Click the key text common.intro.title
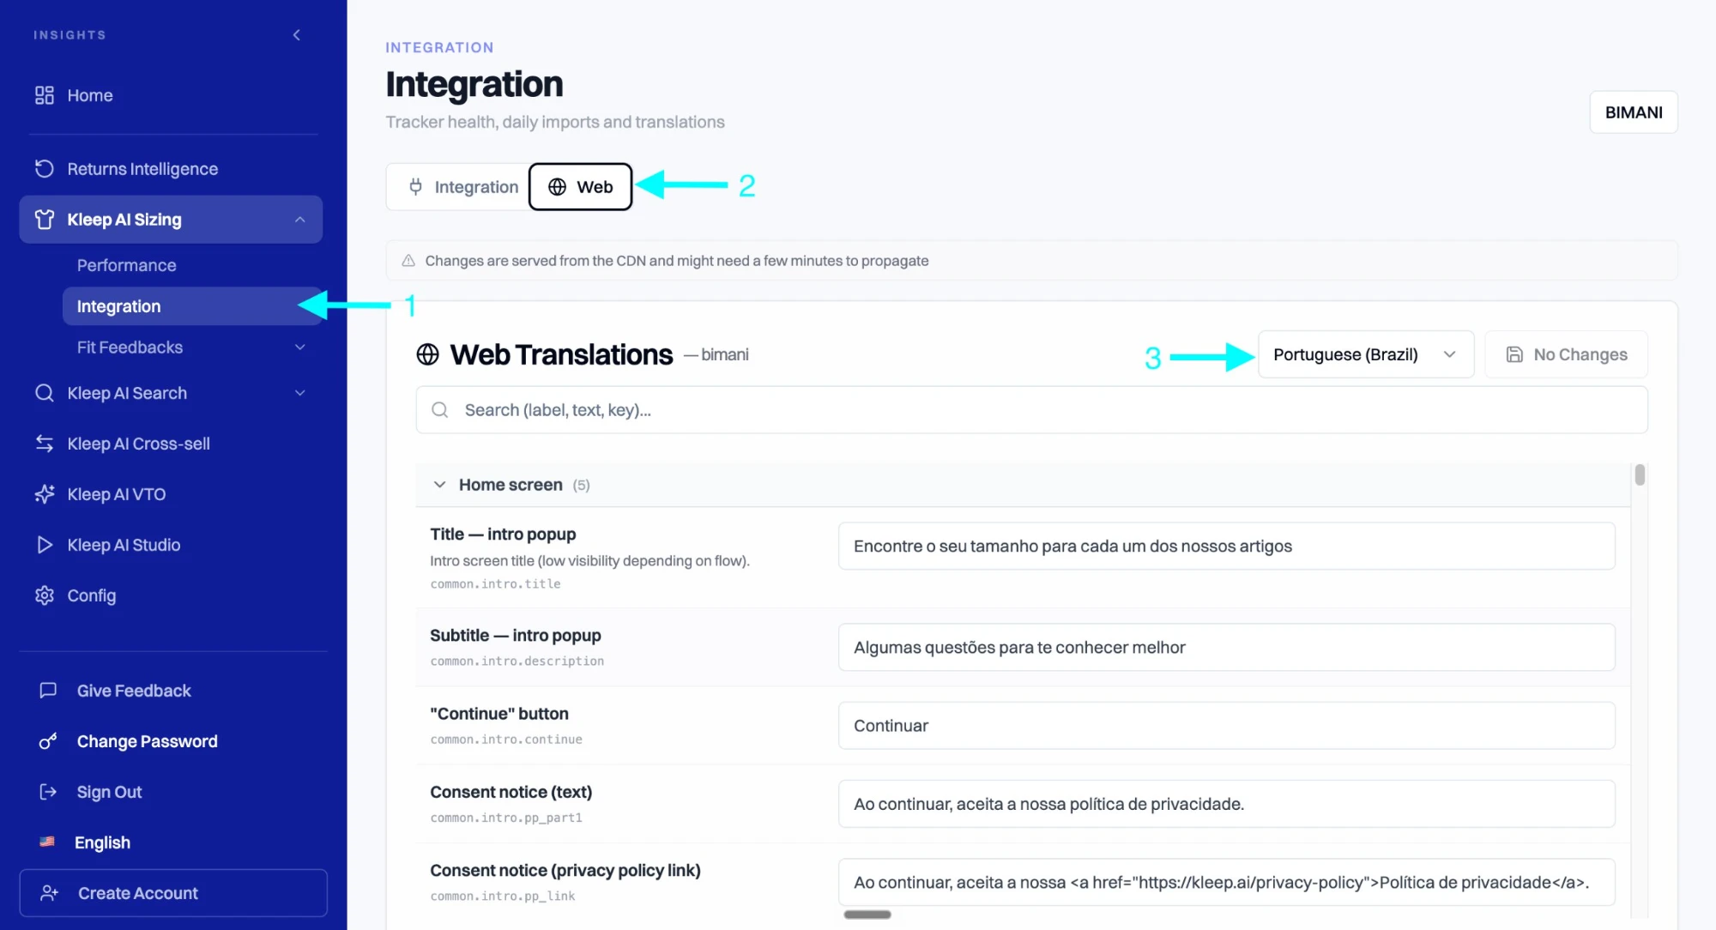This screenshot has width=1716, height=930. 495,584
